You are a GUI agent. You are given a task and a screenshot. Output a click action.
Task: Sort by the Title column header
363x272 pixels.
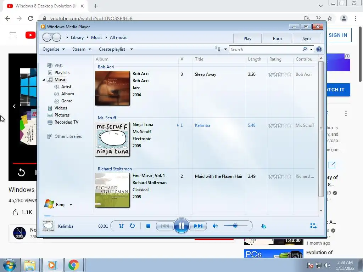tap(219, 59)
